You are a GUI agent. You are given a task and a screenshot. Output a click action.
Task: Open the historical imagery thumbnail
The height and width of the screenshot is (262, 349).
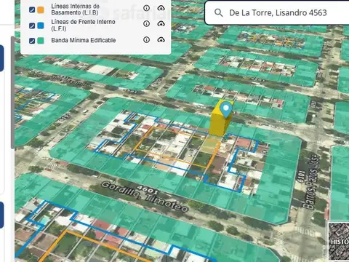[339, 242]
